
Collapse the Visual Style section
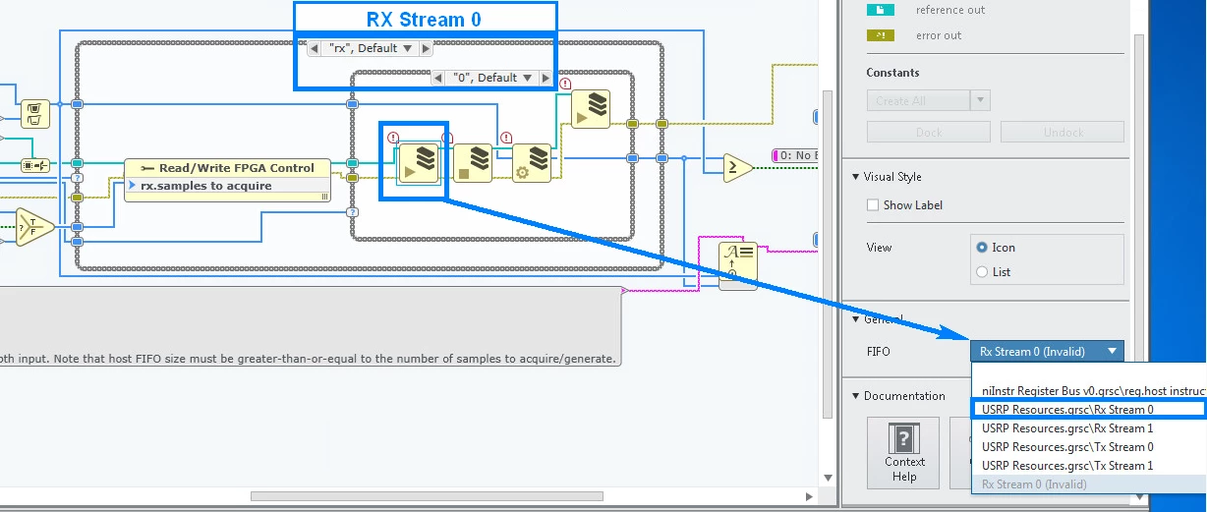pos(855,177)
